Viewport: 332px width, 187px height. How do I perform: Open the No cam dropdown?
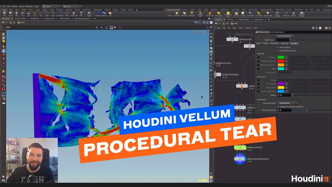[x=204, y=32]
